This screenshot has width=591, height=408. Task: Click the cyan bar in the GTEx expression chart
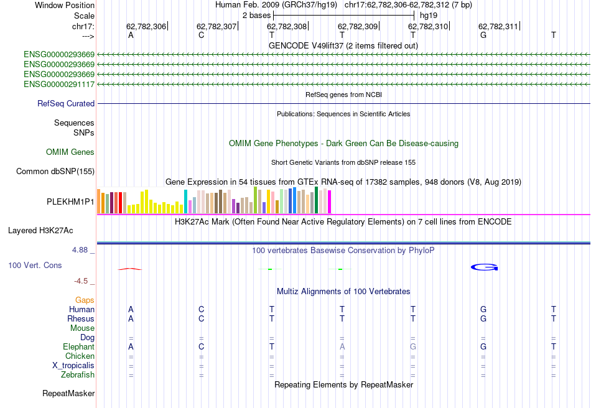185,202
